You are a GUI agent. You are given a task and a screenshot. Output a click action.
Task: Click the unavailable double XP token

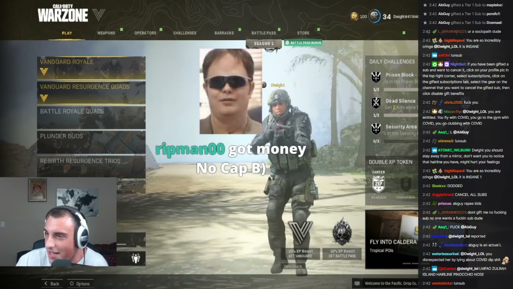[x=406, y=184]
